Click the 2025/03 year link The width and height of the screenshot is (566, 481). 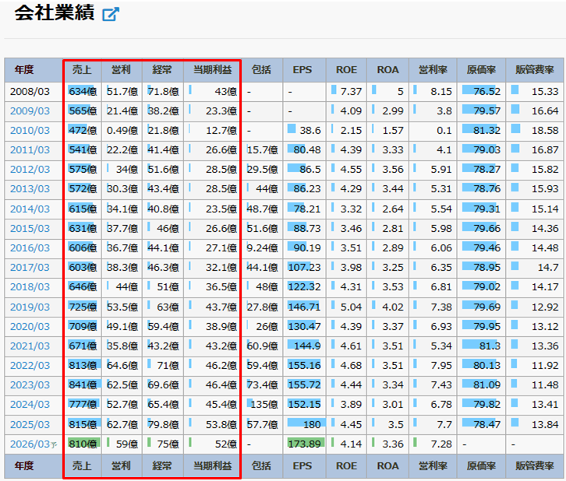pyautogui.click(x=30, y=424)
